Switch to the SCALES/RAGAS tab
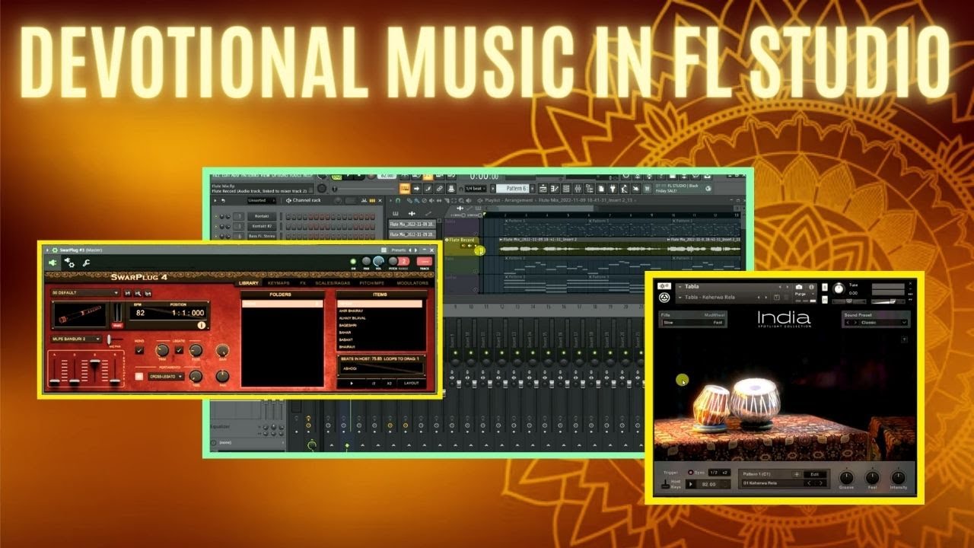974x548 pixels. [x=332, y=283]
